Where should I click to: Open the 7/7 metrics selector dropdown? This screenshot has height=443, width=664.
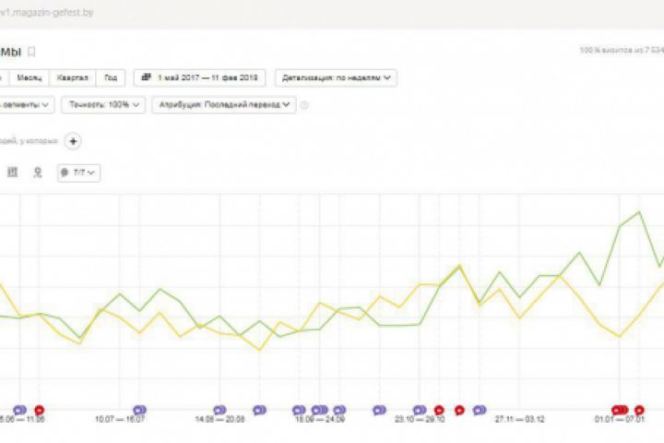point(78,173)
